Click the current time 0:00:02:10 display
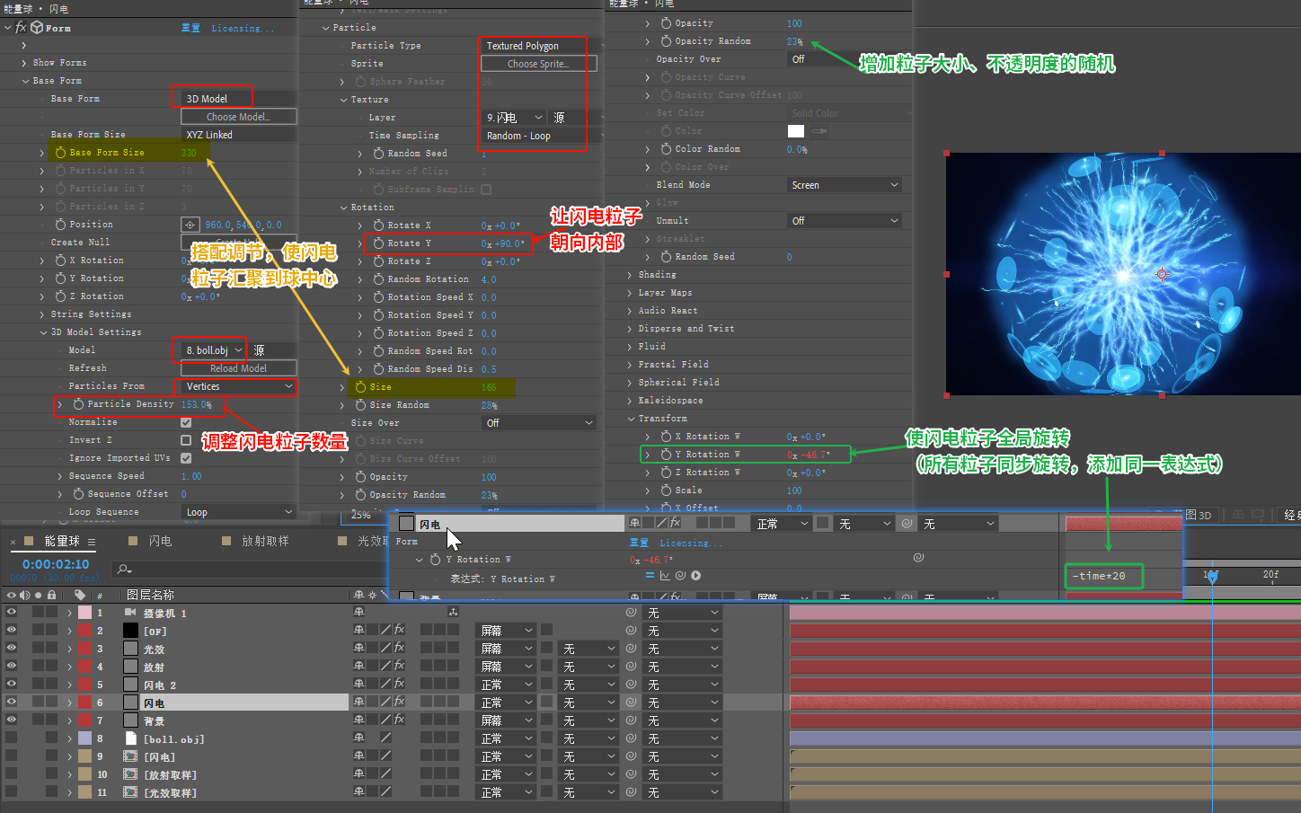The image size is (1301, 813). (x=55, y=564)
